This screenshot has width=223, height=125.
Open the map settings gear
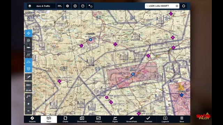click(x=67, y=6)
